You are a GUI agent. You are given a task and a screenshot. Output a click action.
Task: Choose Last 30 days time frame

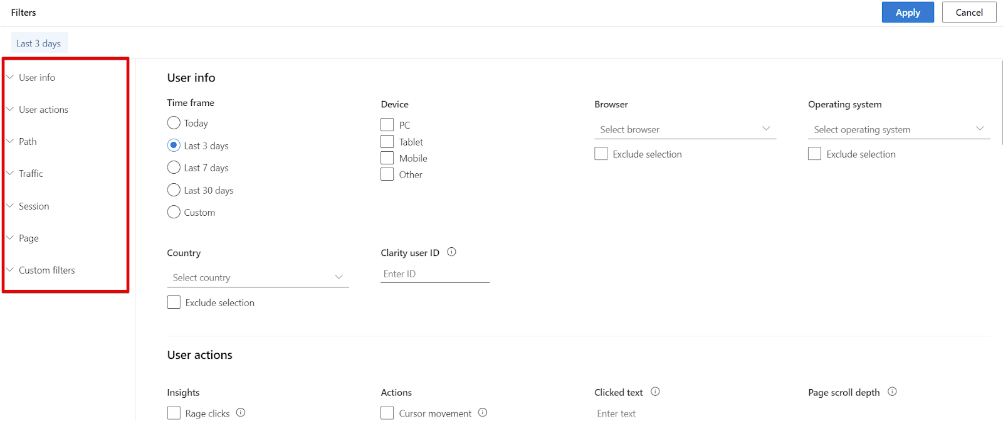click(x=174, y=189)
